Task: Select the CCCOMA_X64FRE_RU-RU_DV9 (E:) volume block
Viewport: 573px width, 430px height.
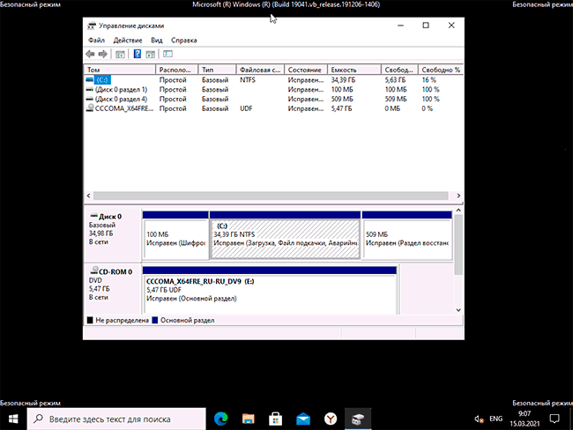Action: (270, 291)
